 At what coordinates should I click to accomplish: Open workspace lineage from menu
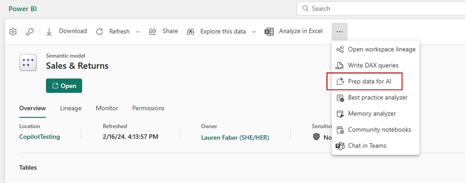[x=375, y=49]
